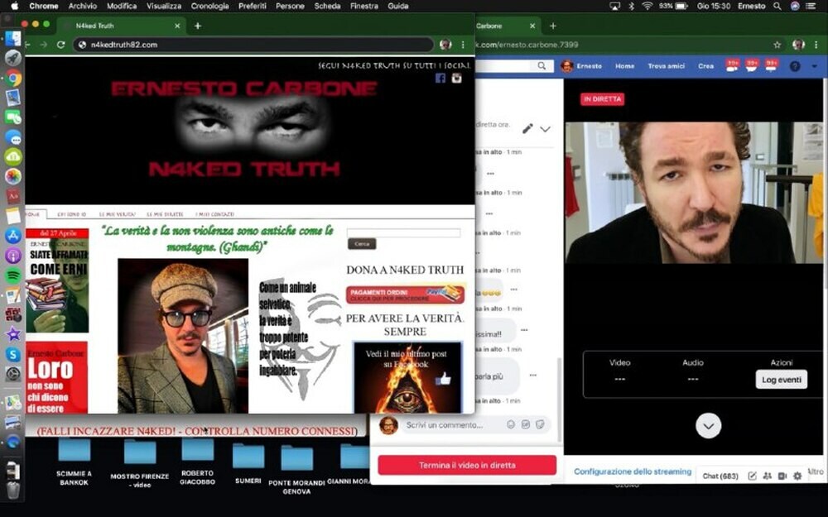
Task: Click the Cerca button on N4ked Truth site
Action: coord(362,244)
